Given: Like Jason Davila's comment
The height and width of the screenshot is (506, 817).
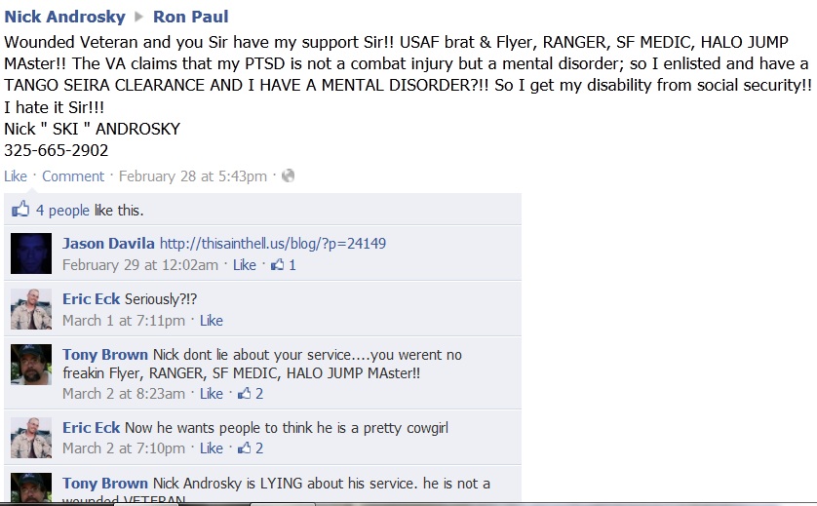Looking at the screenshot, I should click(245, 265).
